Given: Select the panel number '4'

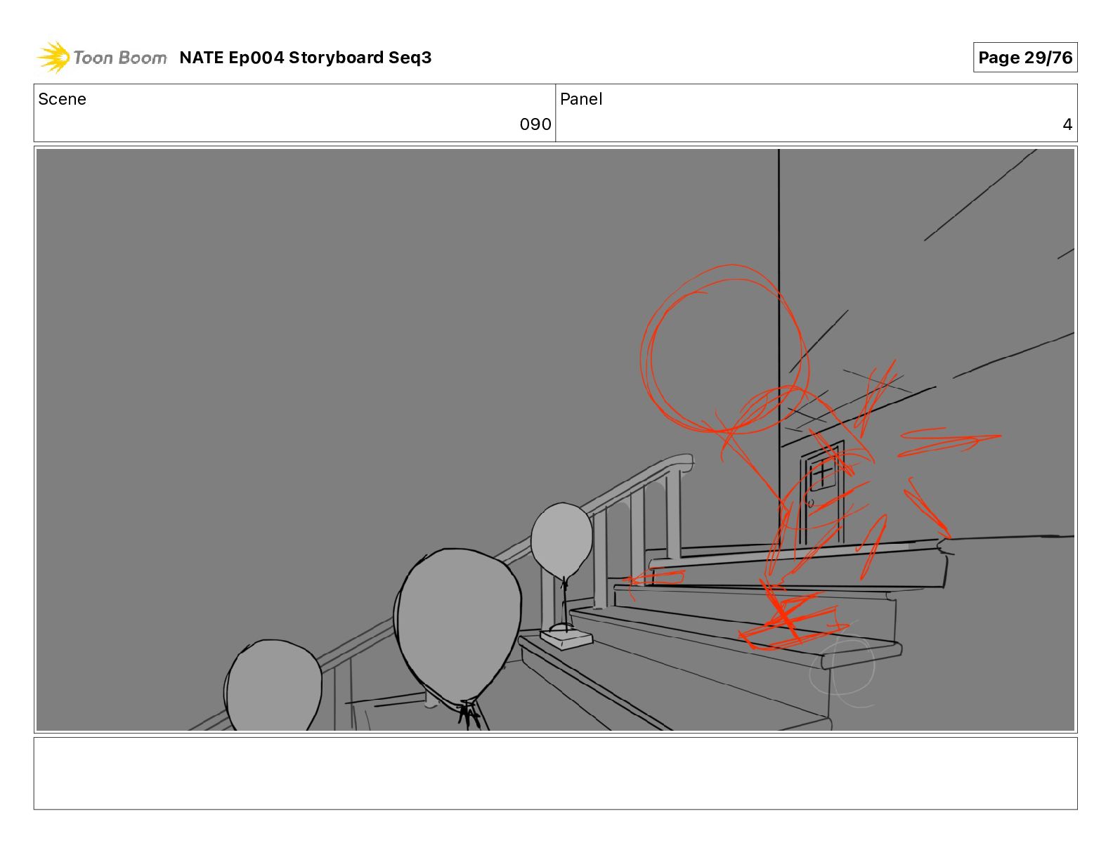Looking at the screenshot, I should [x=1067, y=124].
